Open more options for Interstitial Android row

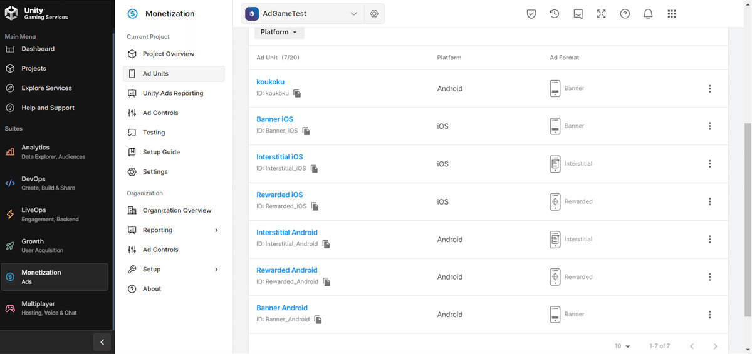pos(709,240)
